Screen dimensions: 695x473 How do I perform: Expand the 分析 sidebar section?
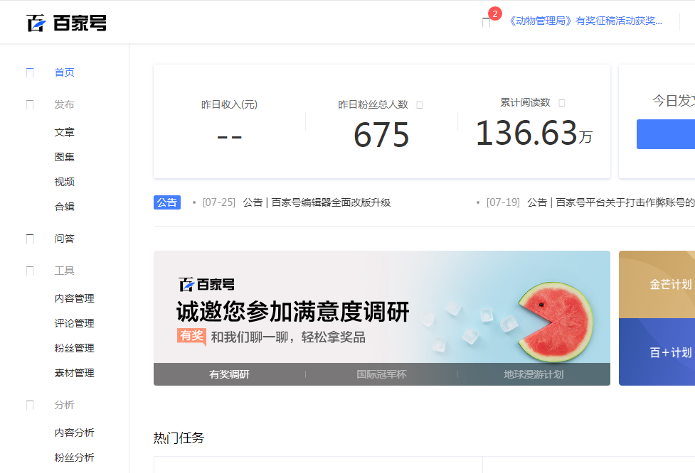64,406
